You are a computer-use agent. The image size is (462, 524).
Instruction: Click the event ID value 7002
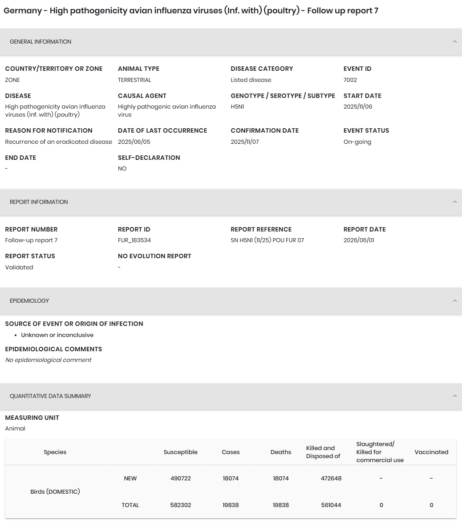350,80
